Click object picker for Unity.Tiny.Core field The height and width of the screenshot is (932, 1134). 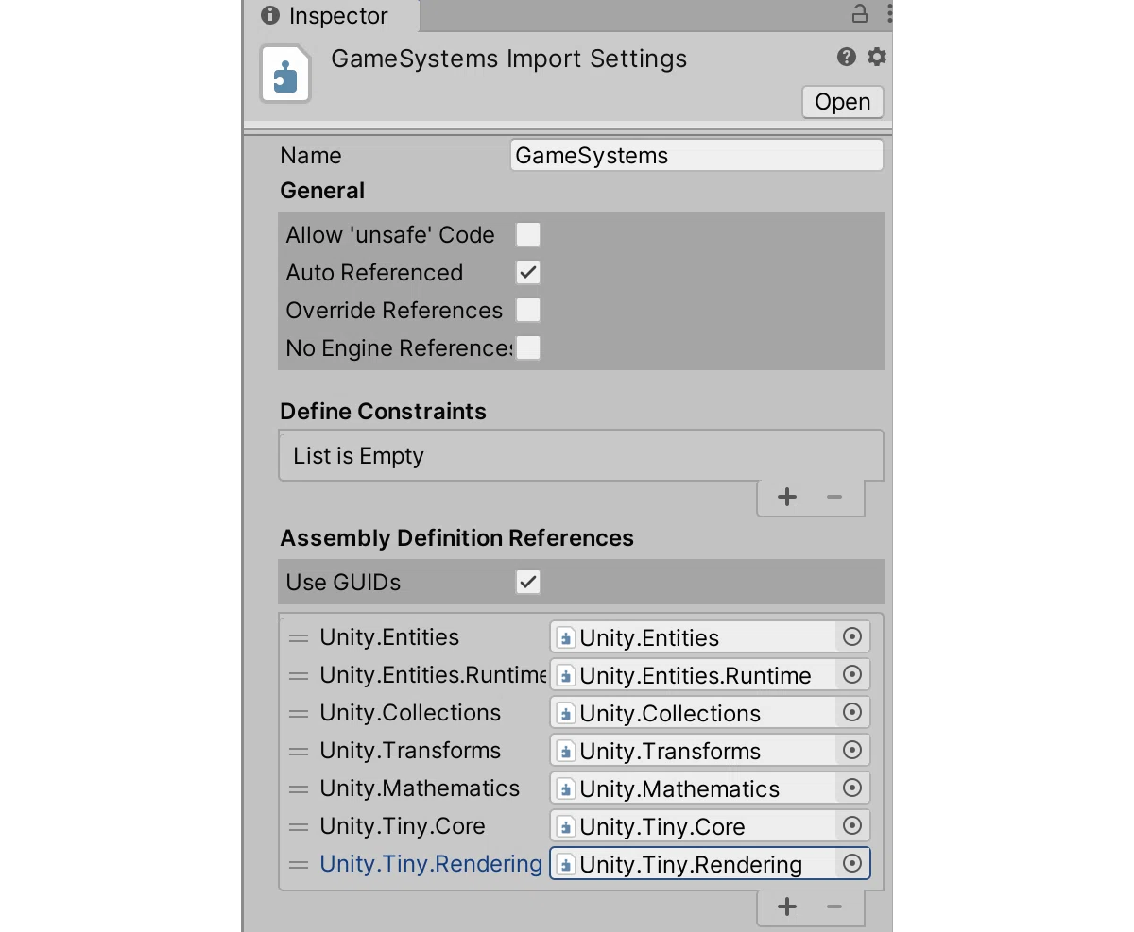tap(852, 826)
